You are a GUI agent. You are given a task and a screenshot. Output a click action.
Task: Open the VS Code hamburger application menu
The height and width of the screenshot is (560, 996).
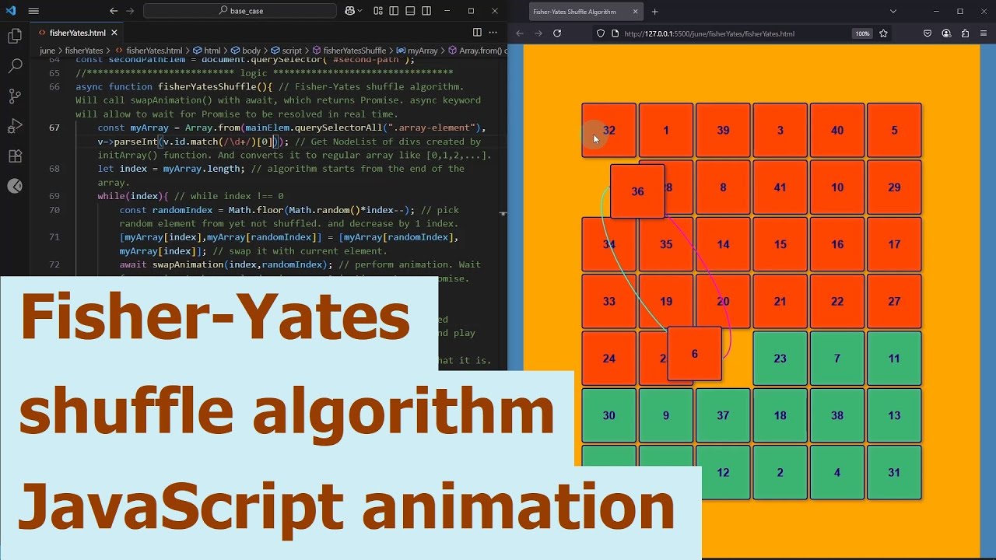tap(33, 11)
